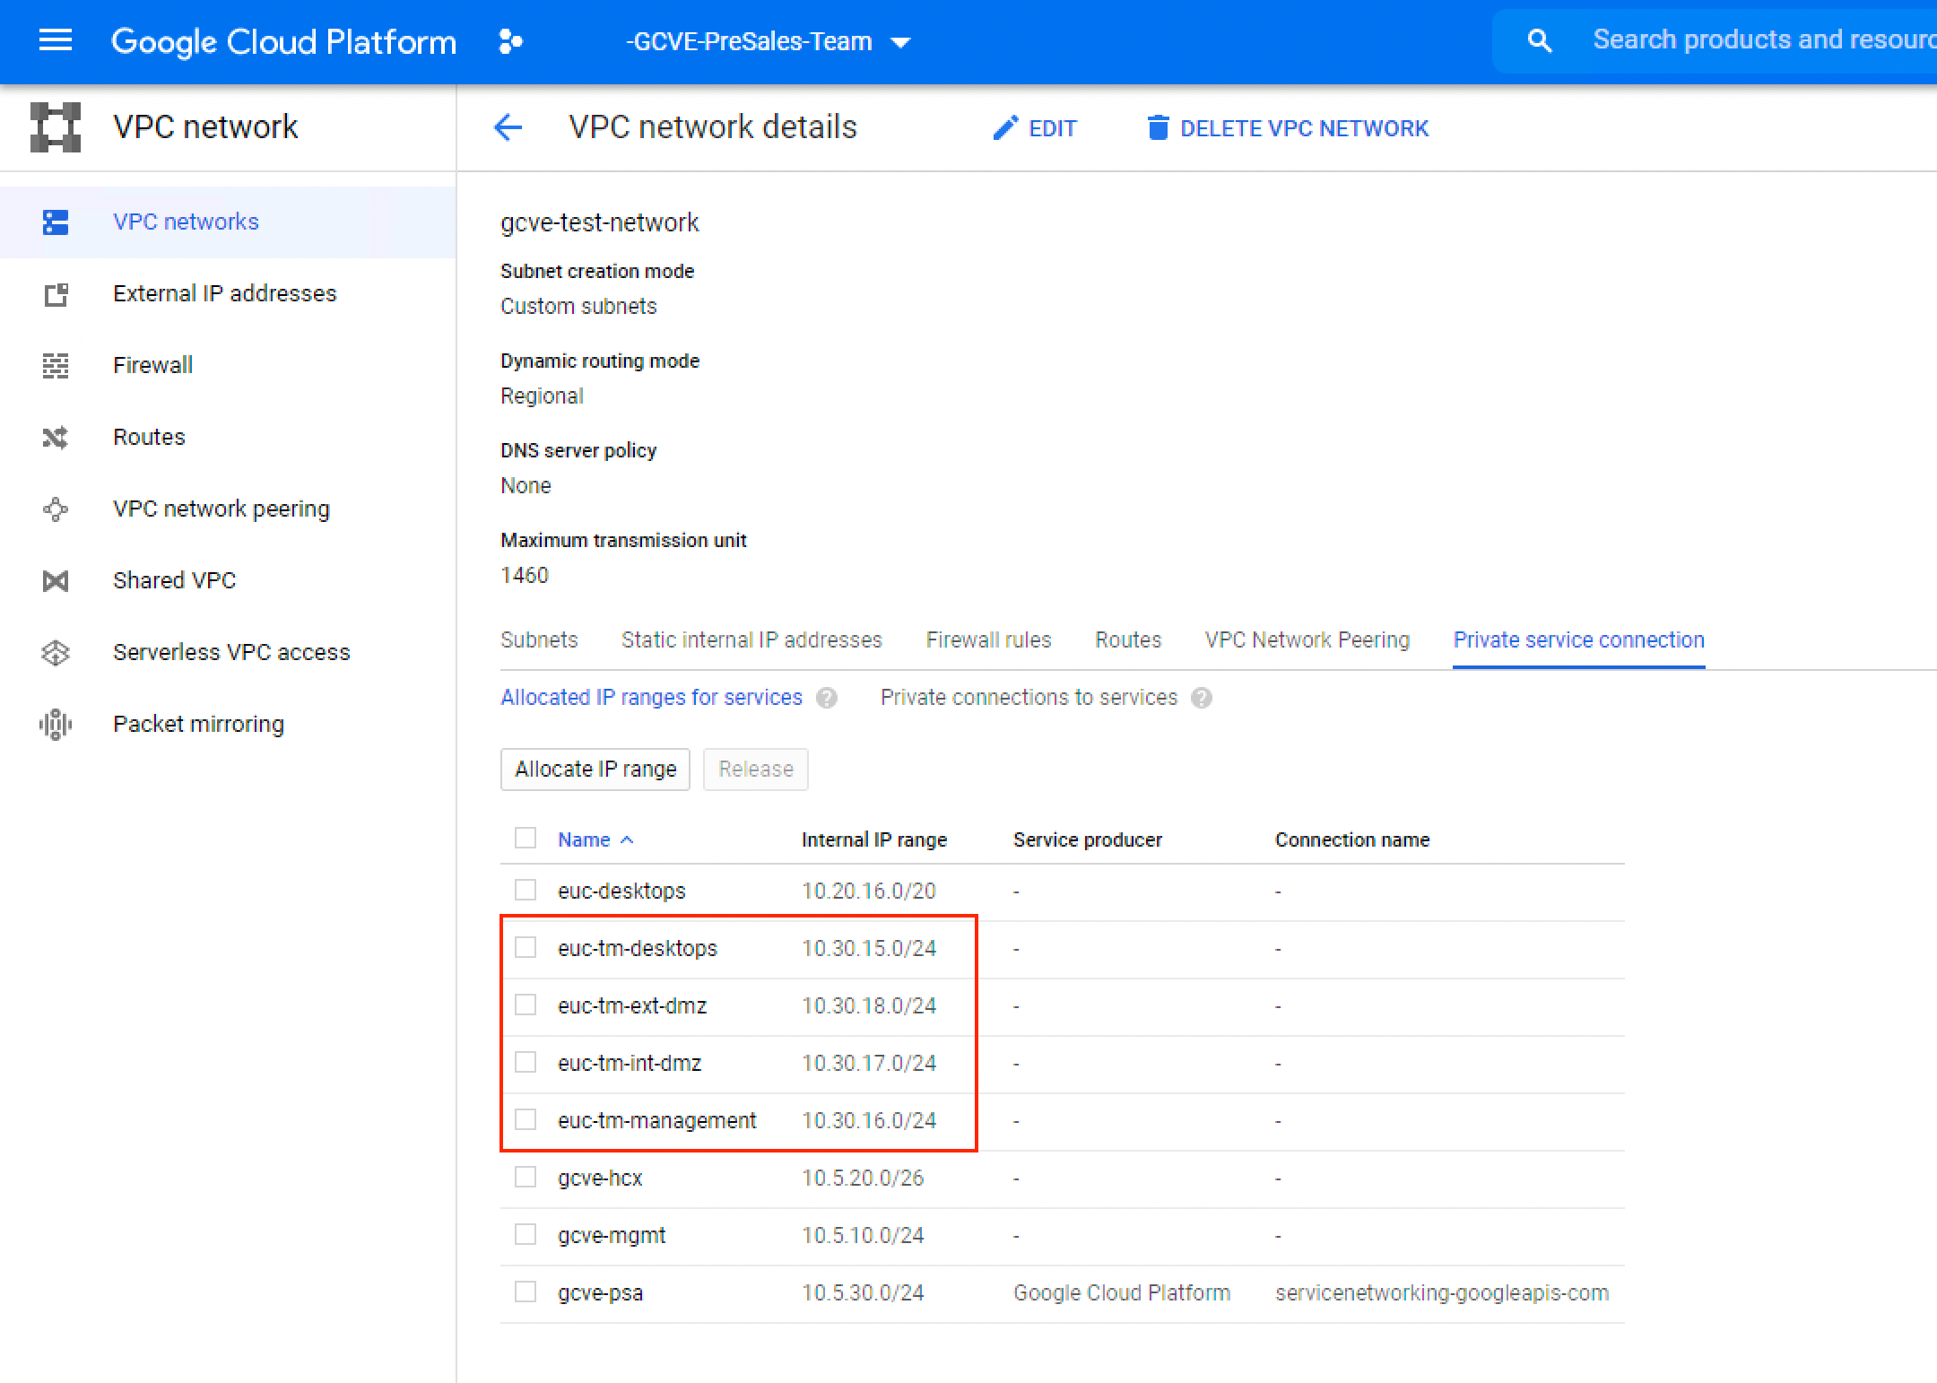
Task: Switch to the Firewall rules tab
Action: (x=988, y=639)
